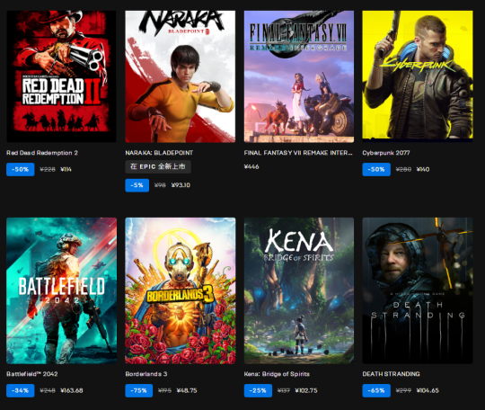This screenshot has width=485, height=410.
Task: Open the NARAKA: BLADEPOINT cover image
Action: pos(180,76)
